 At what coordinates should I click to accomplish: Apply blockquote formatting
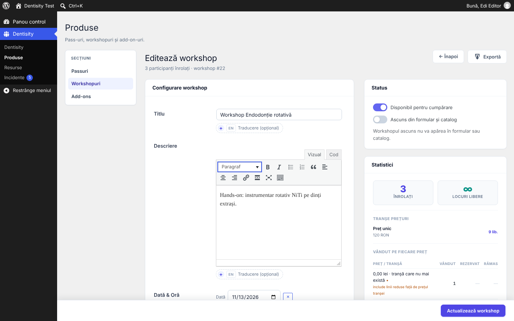point(313,167)
